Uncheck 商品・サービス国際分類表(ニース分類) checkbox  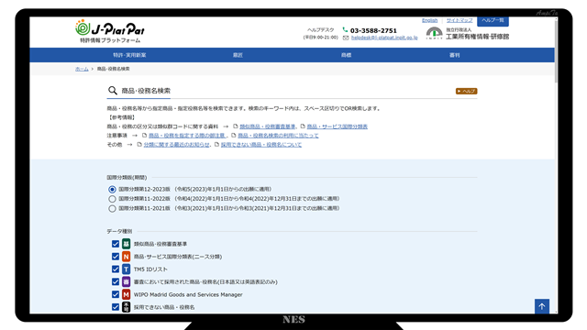[116, 257]
